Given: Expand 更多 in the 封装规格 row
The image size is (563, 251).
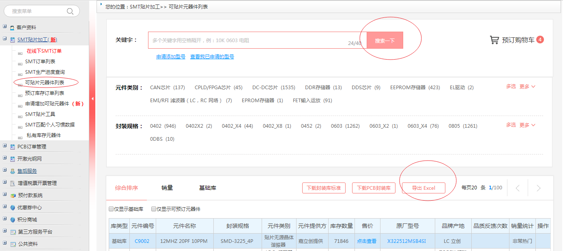Looking at the screenshot, I should point(527,125).
